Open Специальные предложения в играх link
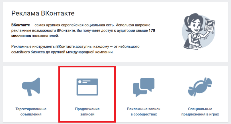Image resolution: width=231 pixels, height=124 pixels. pos(200,112)
